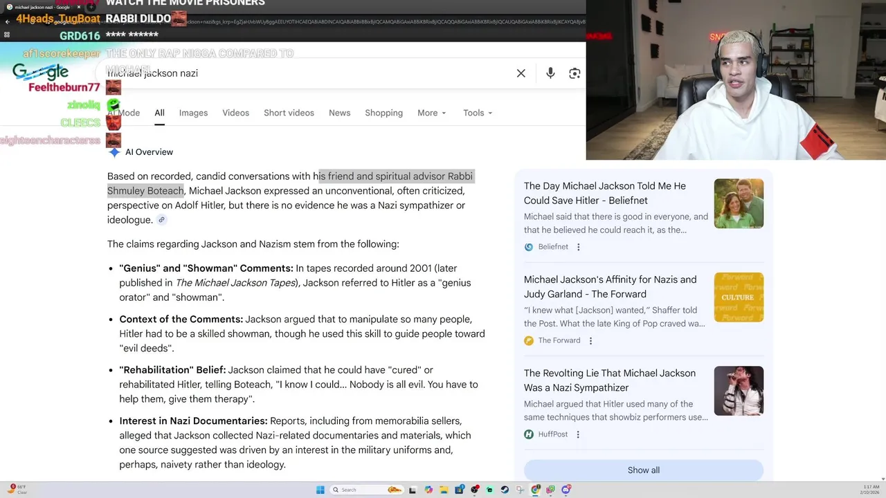The image size is (886, 498).
Task: Click The Forward source name
Action: [x=559, y=340]
